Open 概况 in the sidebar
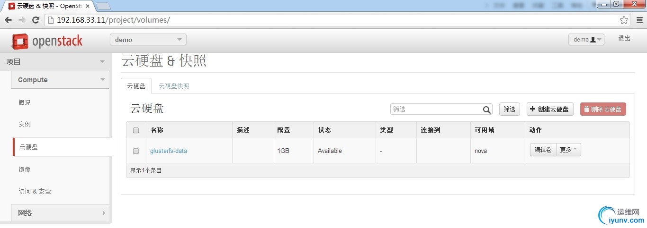 [x=25, y=102]
